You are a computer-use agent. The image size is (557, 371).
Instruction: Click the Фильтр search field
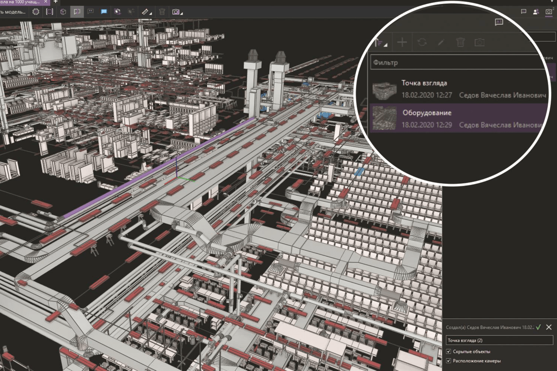coord(455,62)
